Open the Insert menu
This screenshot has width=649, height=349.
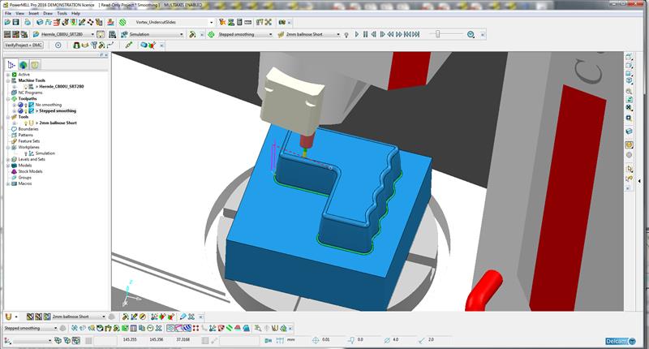point(33,13)
